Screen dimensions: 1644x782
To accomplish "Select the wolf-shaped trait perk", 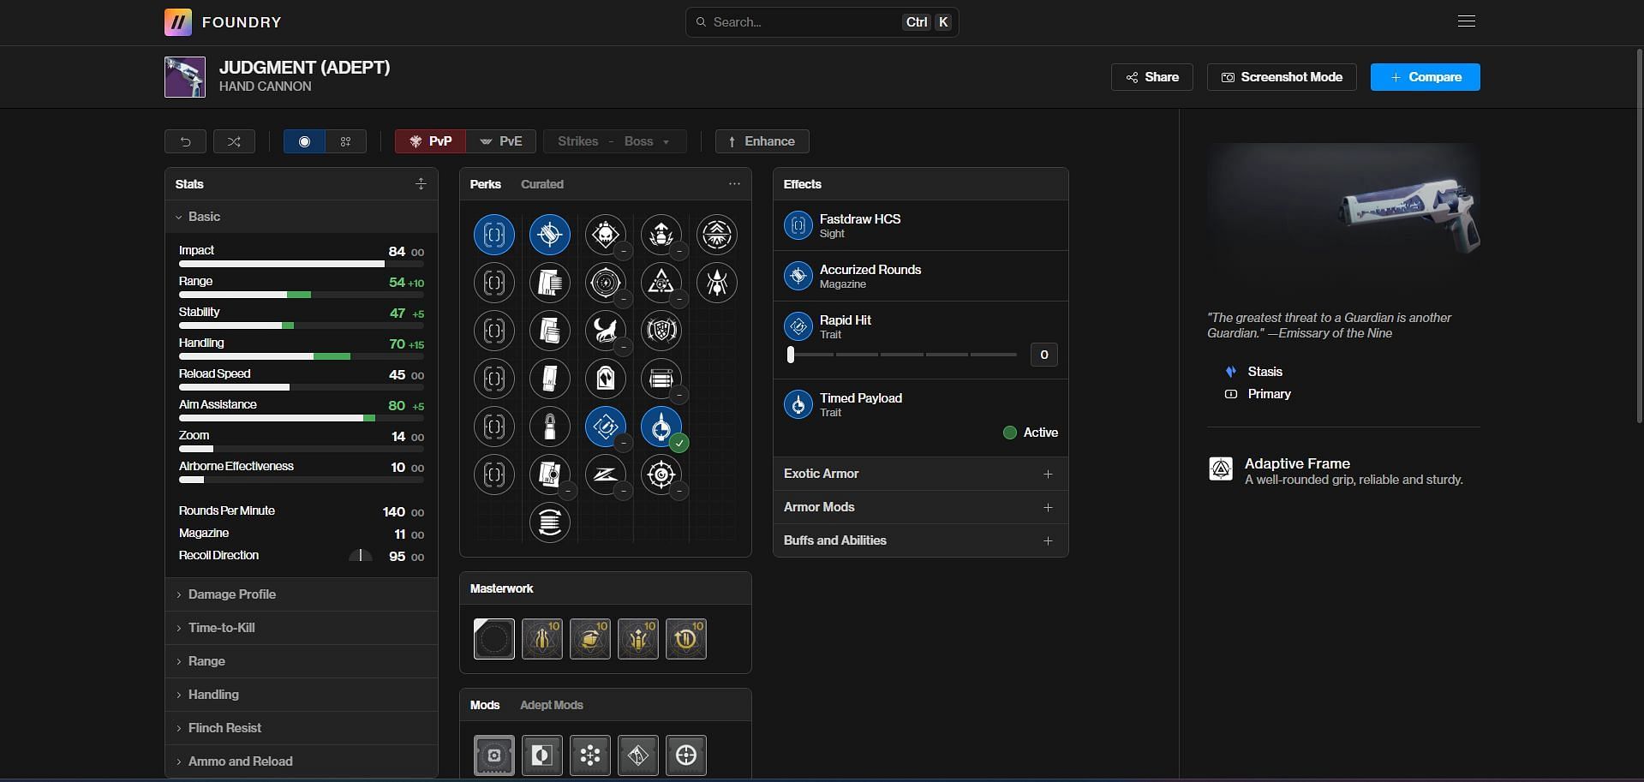I will tap(606, 331).
